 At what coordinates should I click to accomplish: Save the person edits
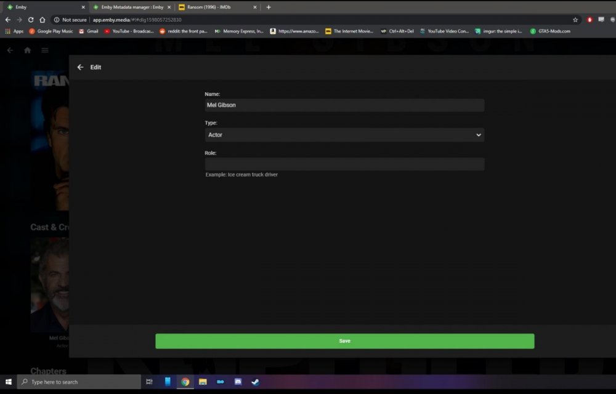pyautogui.click(x=344, y=341)
